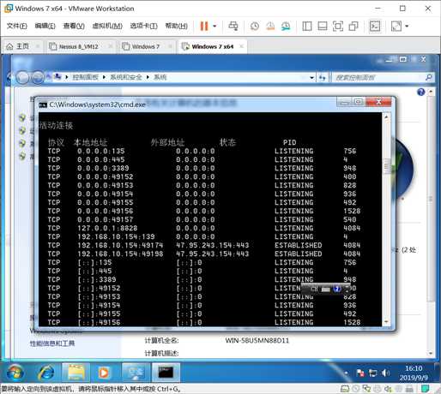441x394 pixels.
Task: Click the network adapter icon in VMware status bar
Action: [x=366, y=389]
